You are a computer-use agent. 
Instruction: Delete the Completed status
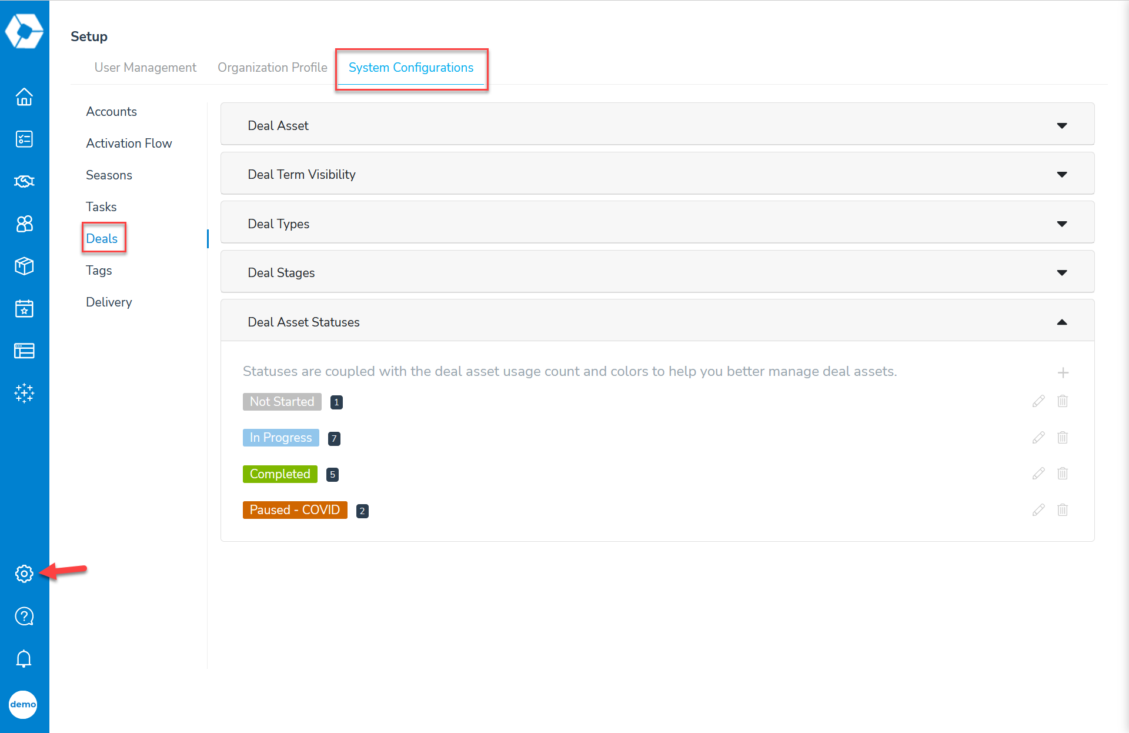pos(1063,474)
